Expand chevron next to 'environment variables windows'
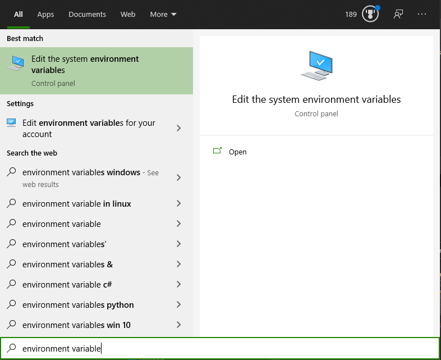The width and height of the screenshot is (441, 360). (x=179, y=177)
